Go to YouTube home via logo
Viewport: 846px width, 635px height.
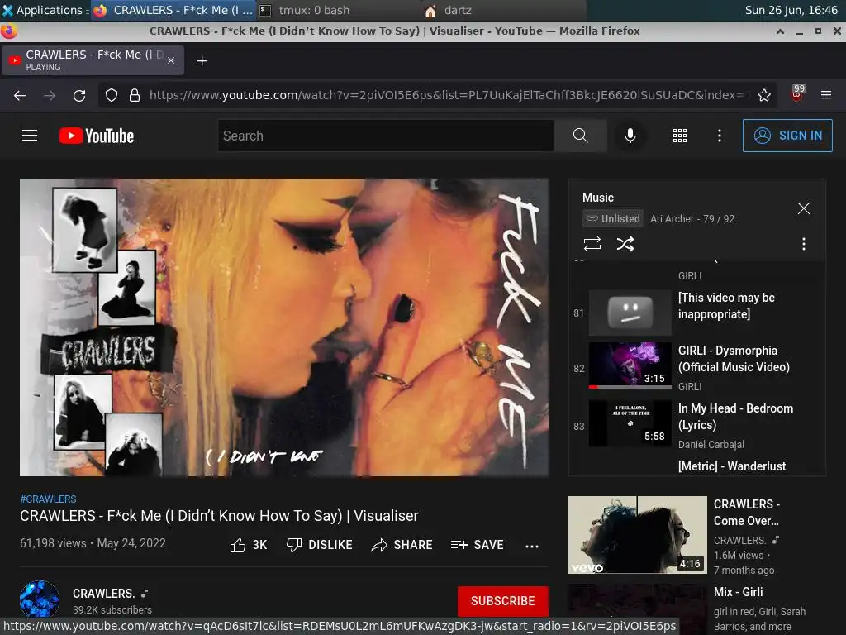click(97, 136)
